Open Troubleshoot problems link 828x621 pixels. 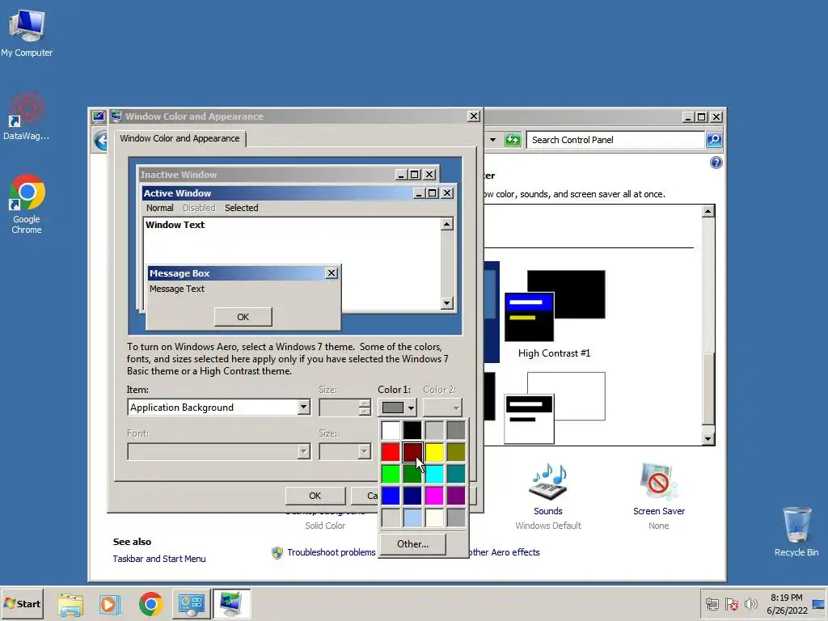point(331,552)
